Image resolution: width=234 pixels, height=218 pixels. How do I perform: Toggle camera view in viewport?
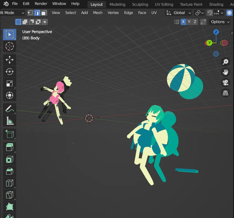(x=225, y=83)
